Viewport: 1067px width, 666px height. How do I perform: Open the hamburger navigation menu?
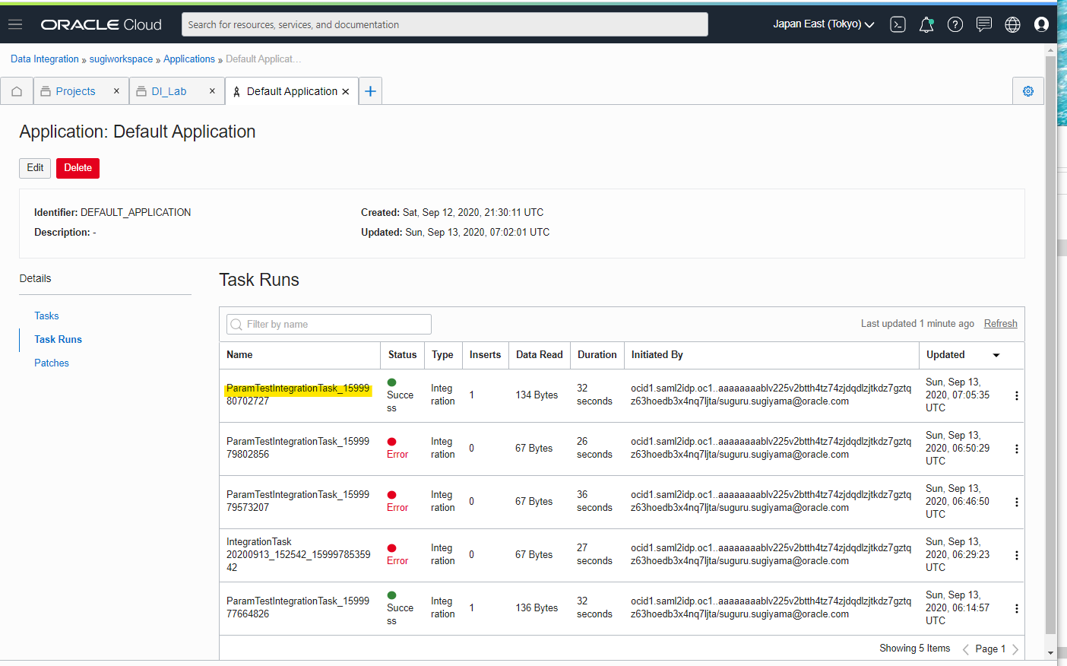pyautogui.click(x=15, y=24)
